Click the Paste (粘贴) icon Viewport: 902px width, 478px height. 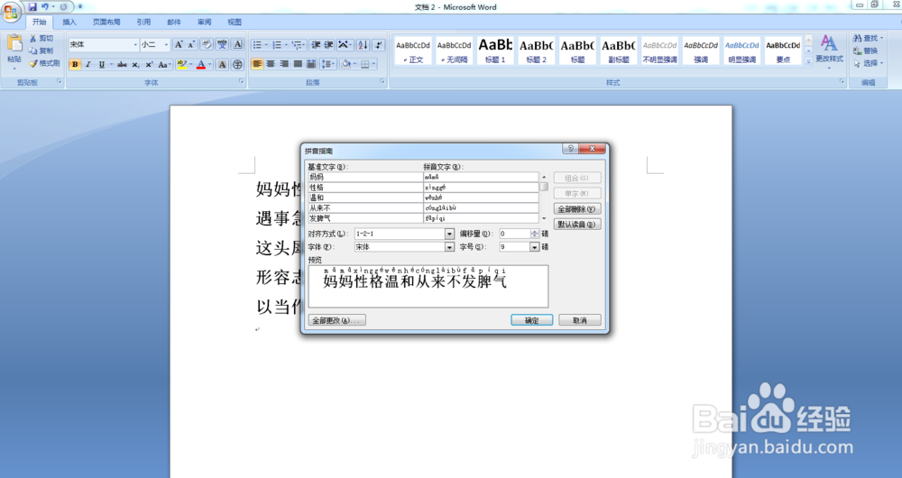click(x=14, y=45)
